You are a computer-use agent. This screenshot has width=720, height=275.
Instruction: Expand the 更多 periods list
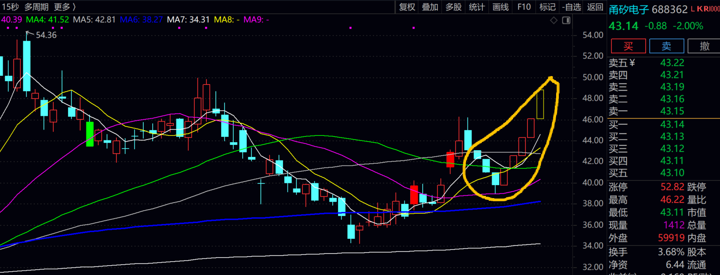pos(64,7)
